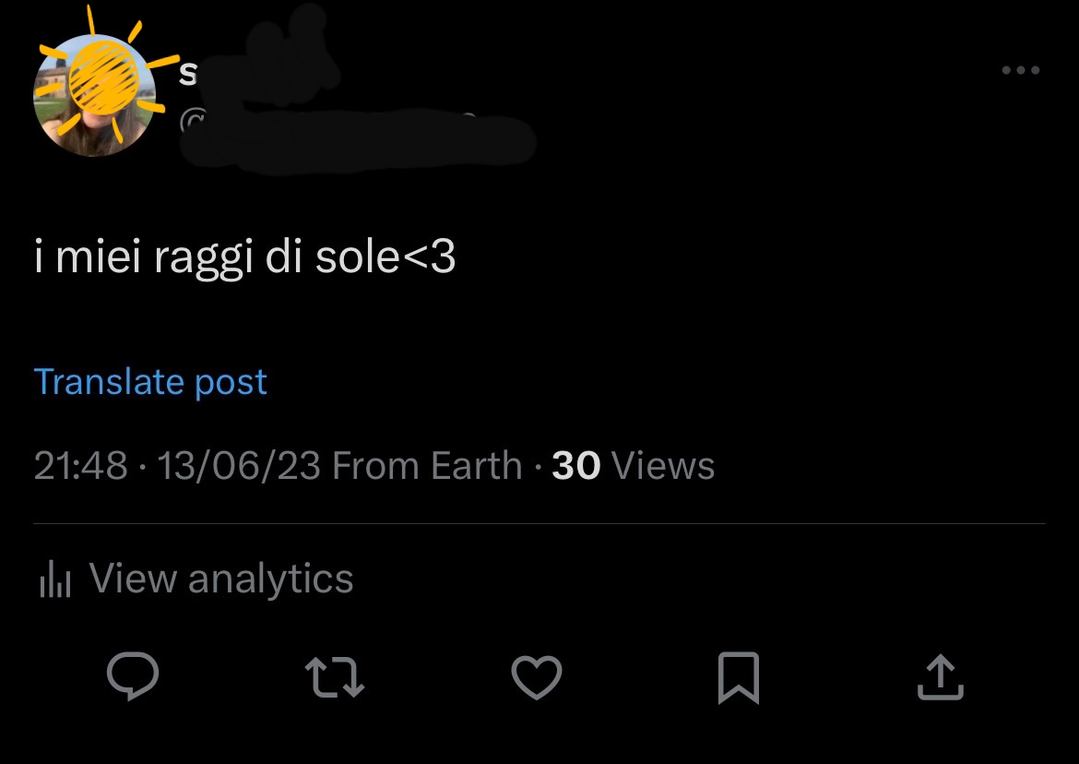Click the 21:48 timestamp
This screenshot has width=1079, height=764.
coord(80,466)
